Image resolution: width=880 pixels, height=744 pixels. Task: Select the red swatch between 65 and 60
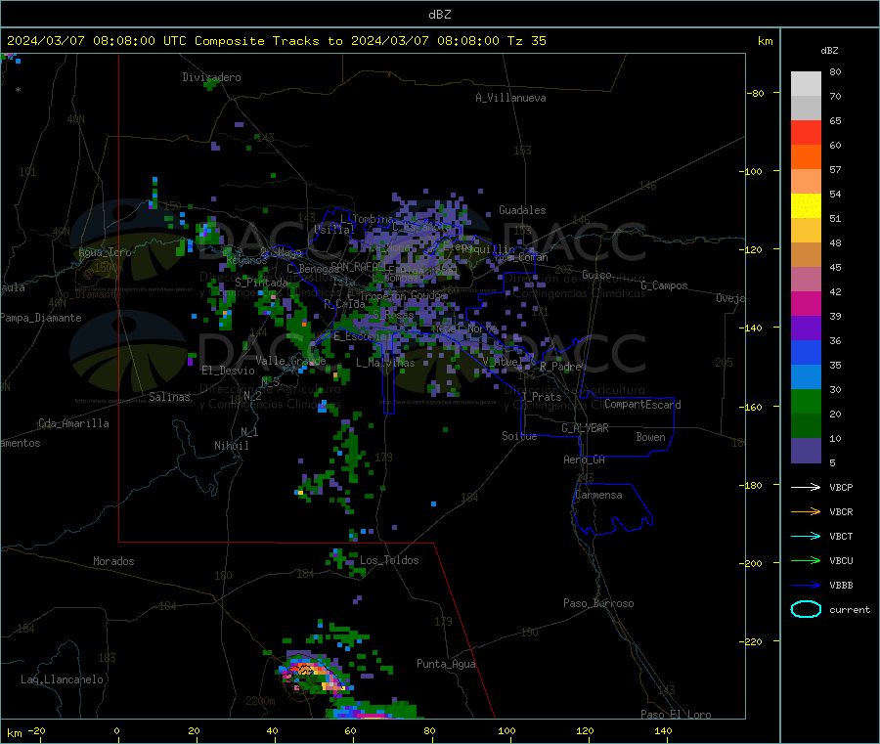(806, 132)
